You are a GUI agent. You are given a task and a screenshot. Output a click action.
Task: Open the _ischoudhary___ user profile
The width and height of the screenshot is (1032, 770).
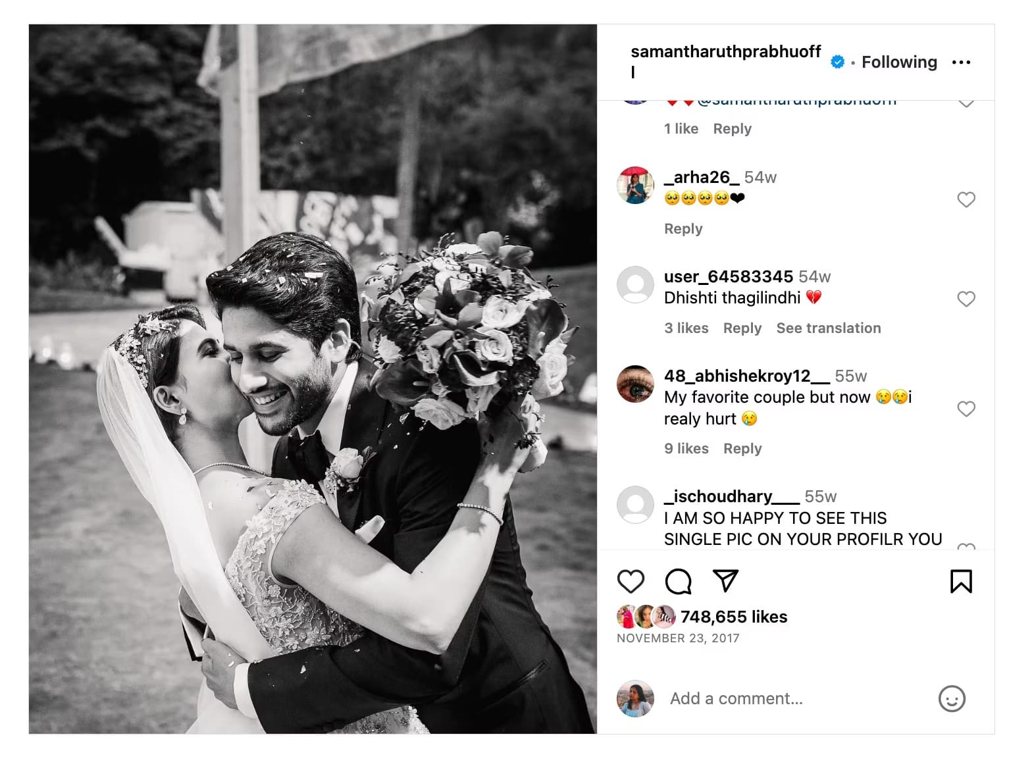coord(731,496)
